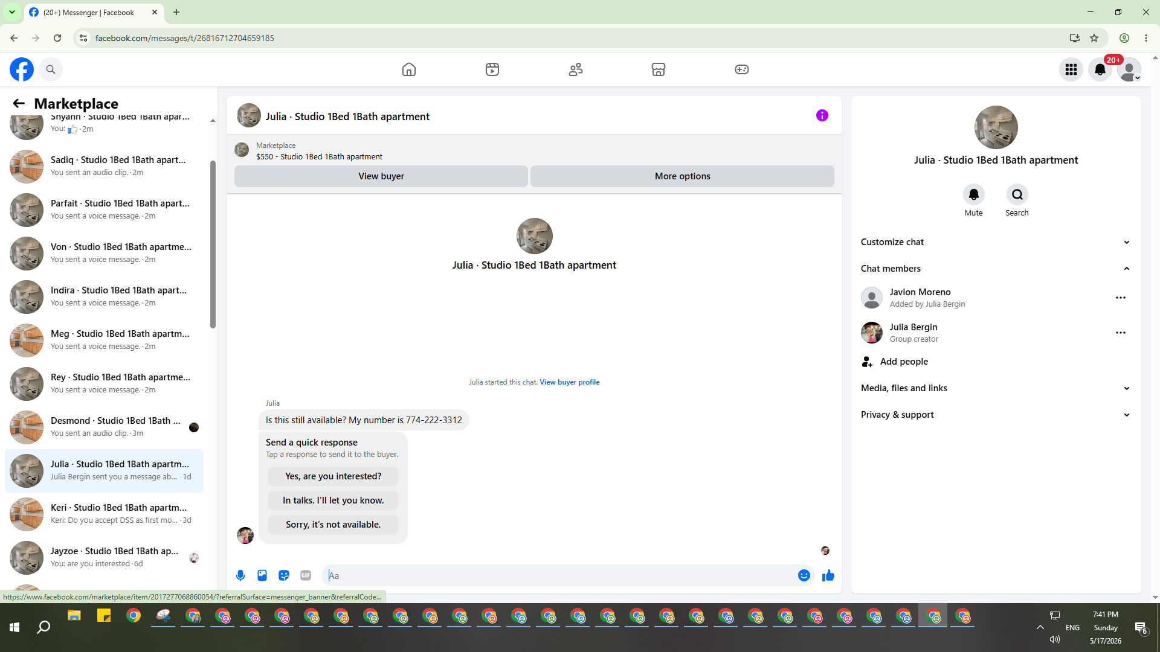Open the emoji picker
The image size is (1160, 652).
pyautogui.click(x=804, y=575)
